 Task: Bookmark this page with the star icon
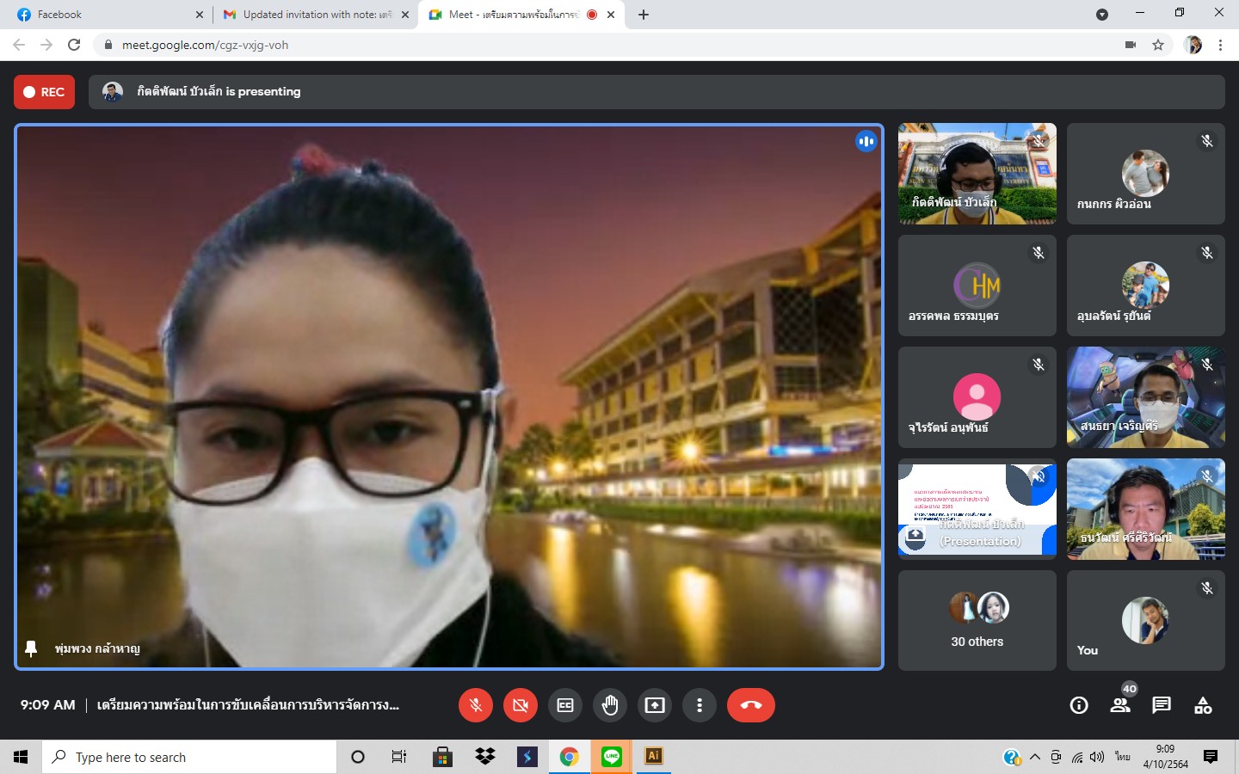point(1158,45)
